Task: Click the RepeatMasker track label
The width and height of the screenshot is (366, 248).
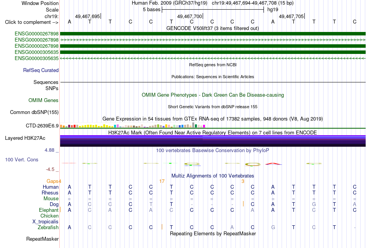Action: coord(42,239)
